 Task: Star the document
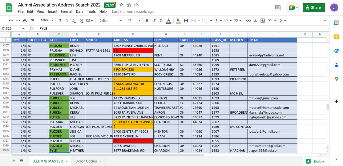click(121, 5)
